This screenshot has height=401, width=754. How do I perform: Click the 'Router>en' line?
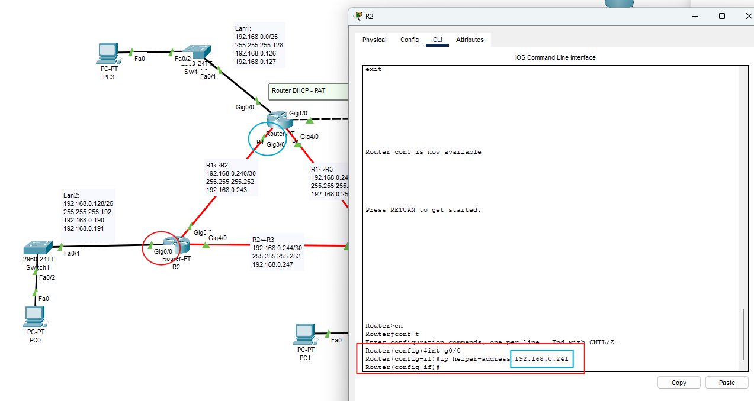pos(384,326)
